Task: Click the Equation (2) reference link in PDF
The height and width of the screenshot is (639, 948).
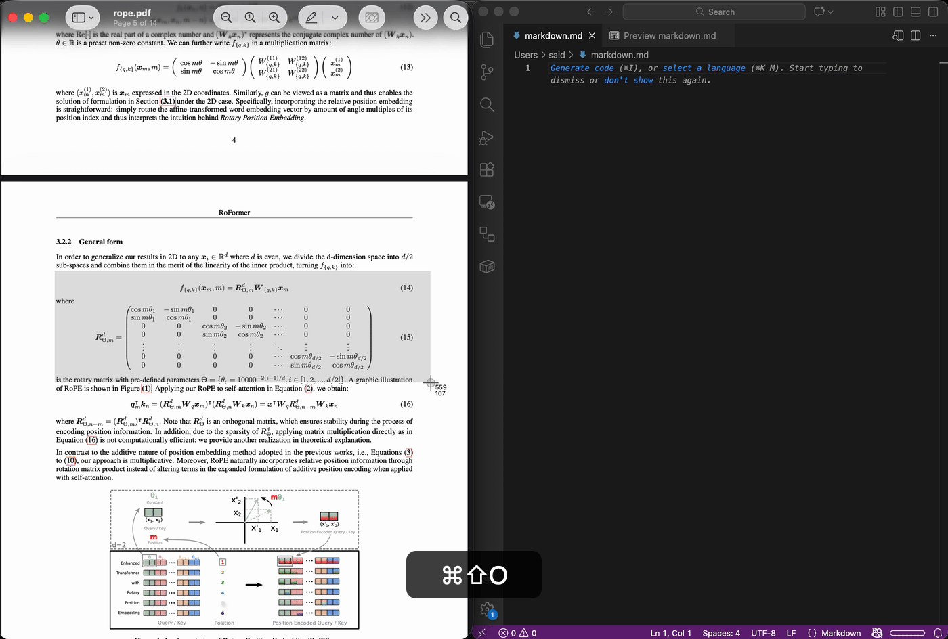Action: tap(308, 389)
